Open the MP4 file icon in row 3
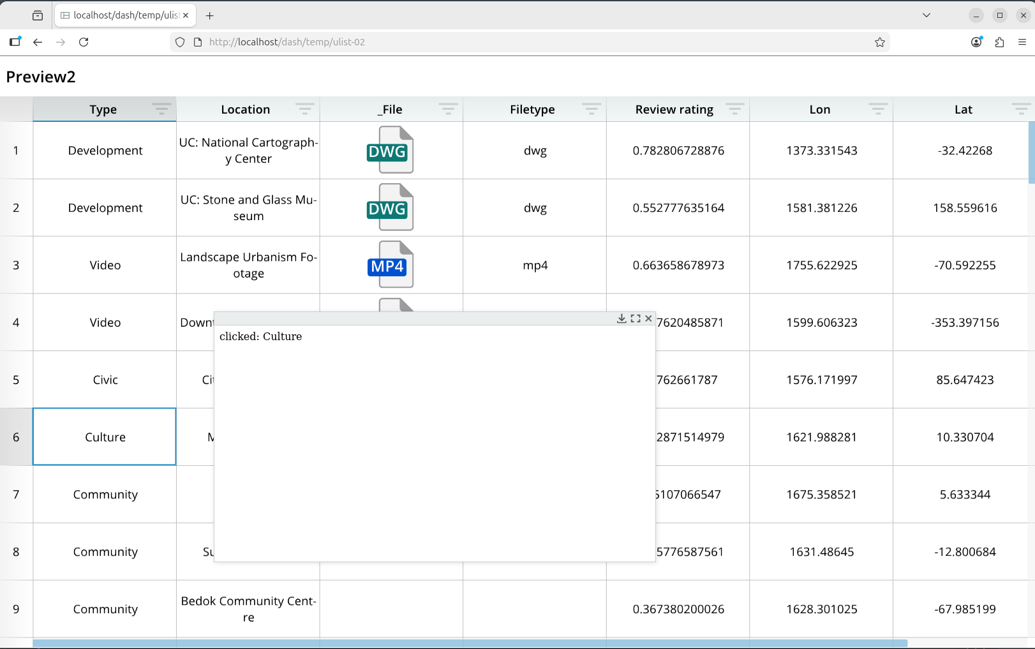Viewport: 1035px width, 649px height. point(391,265)
